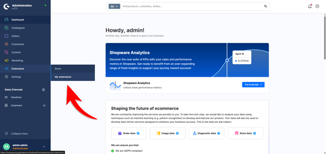The image size is (326, 154).
Task: Open the Catalogues menu item
Action: pyautogui.click(x=18, y=28)
